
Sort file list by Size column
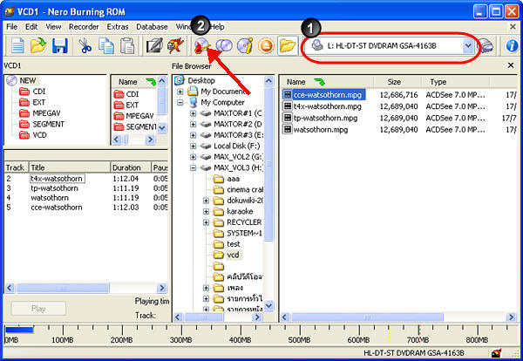(397, 82)
